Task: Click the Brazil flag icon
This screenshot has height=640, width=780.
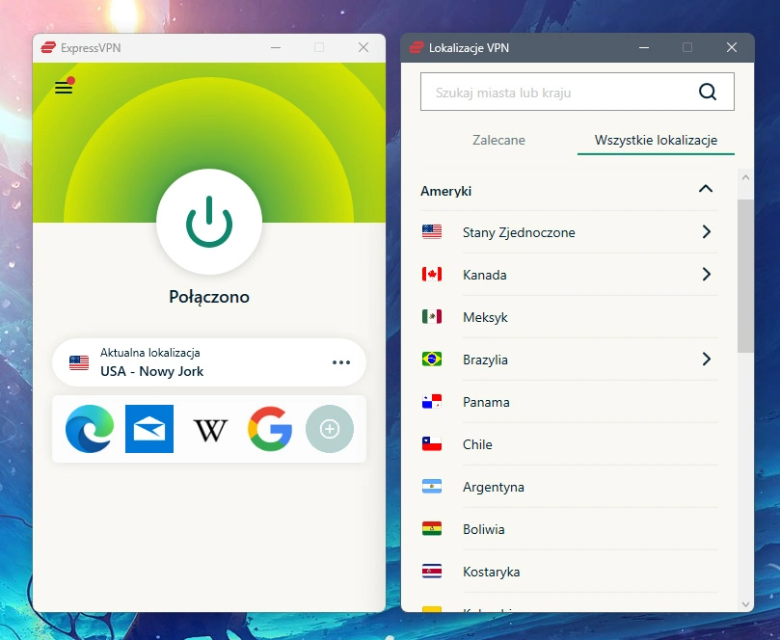Action: click(432, 360)
